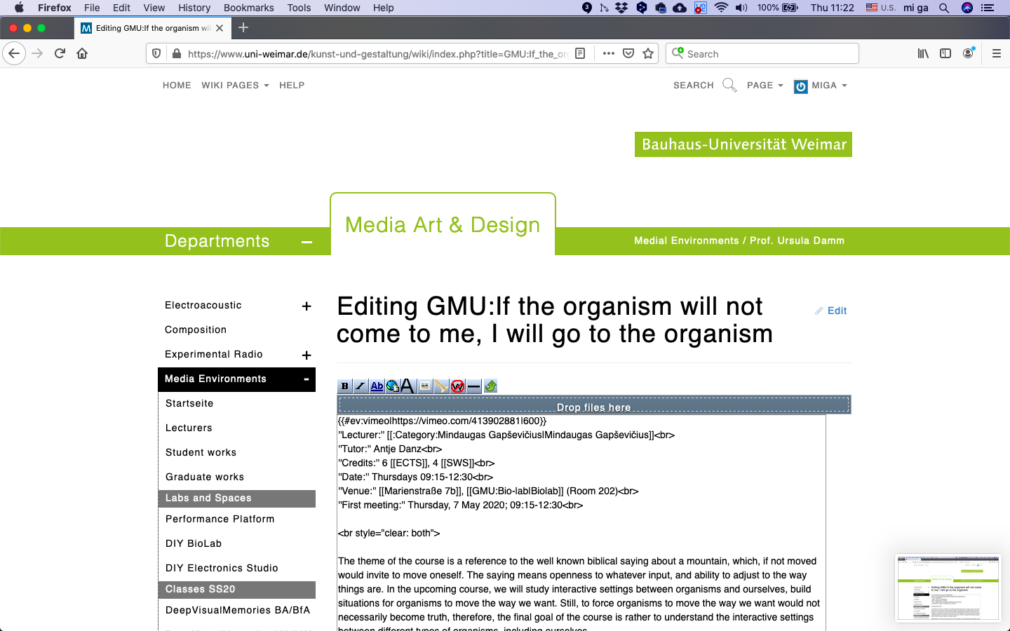1010x631 pixels.
Task: Open DIY BioLab sidebar link
Action: 194,544
